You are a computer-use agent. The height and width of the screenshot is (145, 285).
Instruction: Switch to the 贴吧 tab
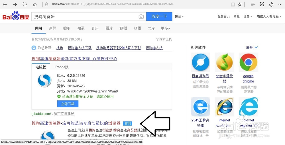click(x=67, y=28)
